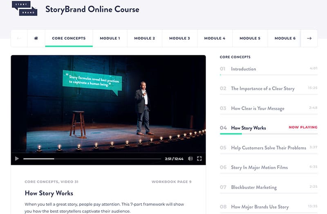Click the 4:01 duration of Introduction
The image size is (327, 214).
point(314,68)
